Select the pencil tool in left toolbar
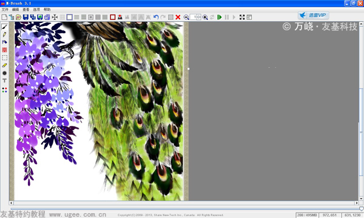Viewport: 364px width, 218px height. [4, 35]
